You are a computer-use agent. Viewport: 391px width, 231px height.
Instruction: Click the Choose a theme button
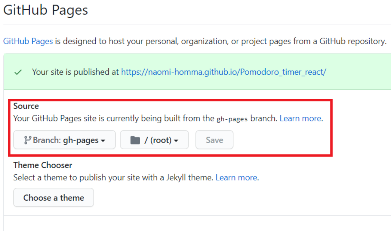pyautogui.click(x=54, y=198)
